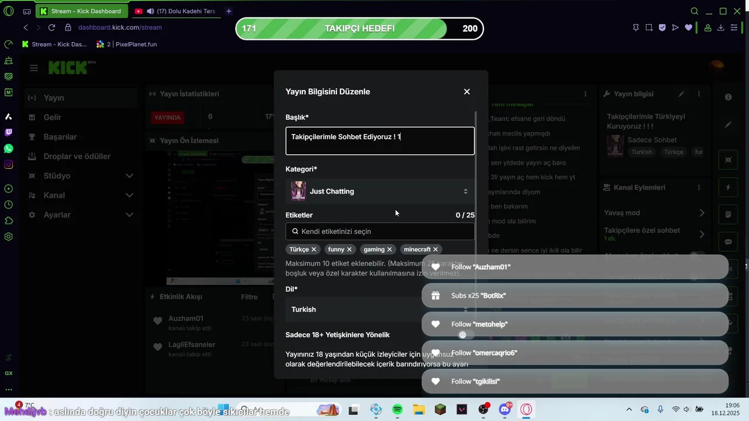The height and width of the screenshot is (421, 749).
Task: Go to Yayın in the sidebar
Action: [81, 98]
